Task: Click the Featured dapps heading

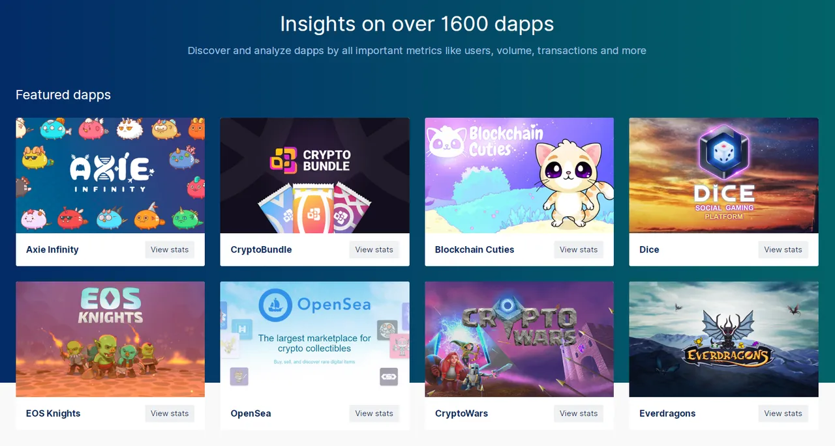Action: coord(63,95)
